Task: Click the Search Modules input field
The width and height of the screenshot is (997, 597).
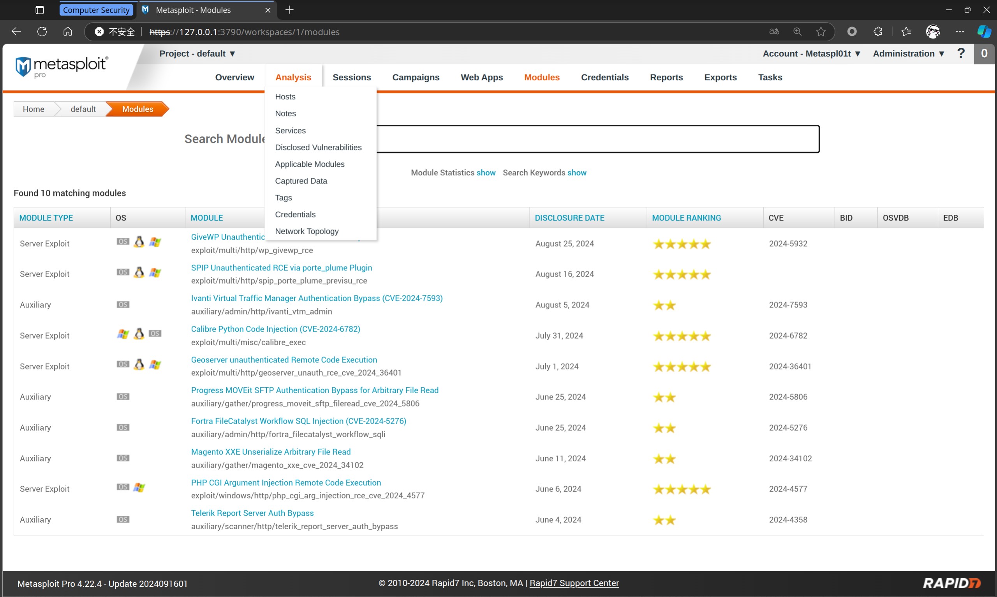Action: [598, 139]
